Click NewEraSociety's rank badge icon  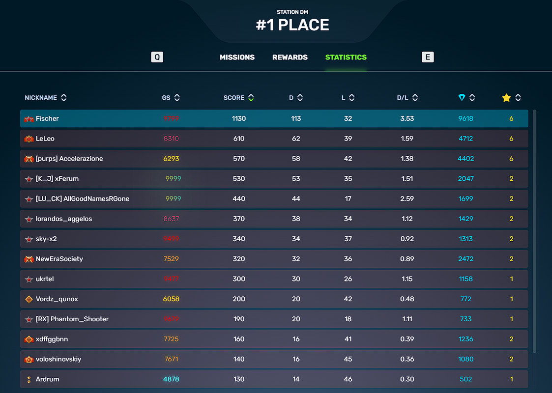point(29,259)
